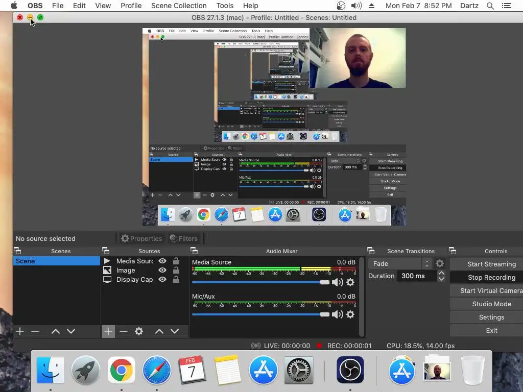Open source Properties button above the docks
Viewport: 523px width, 392px height.
[x=142, y=238]
